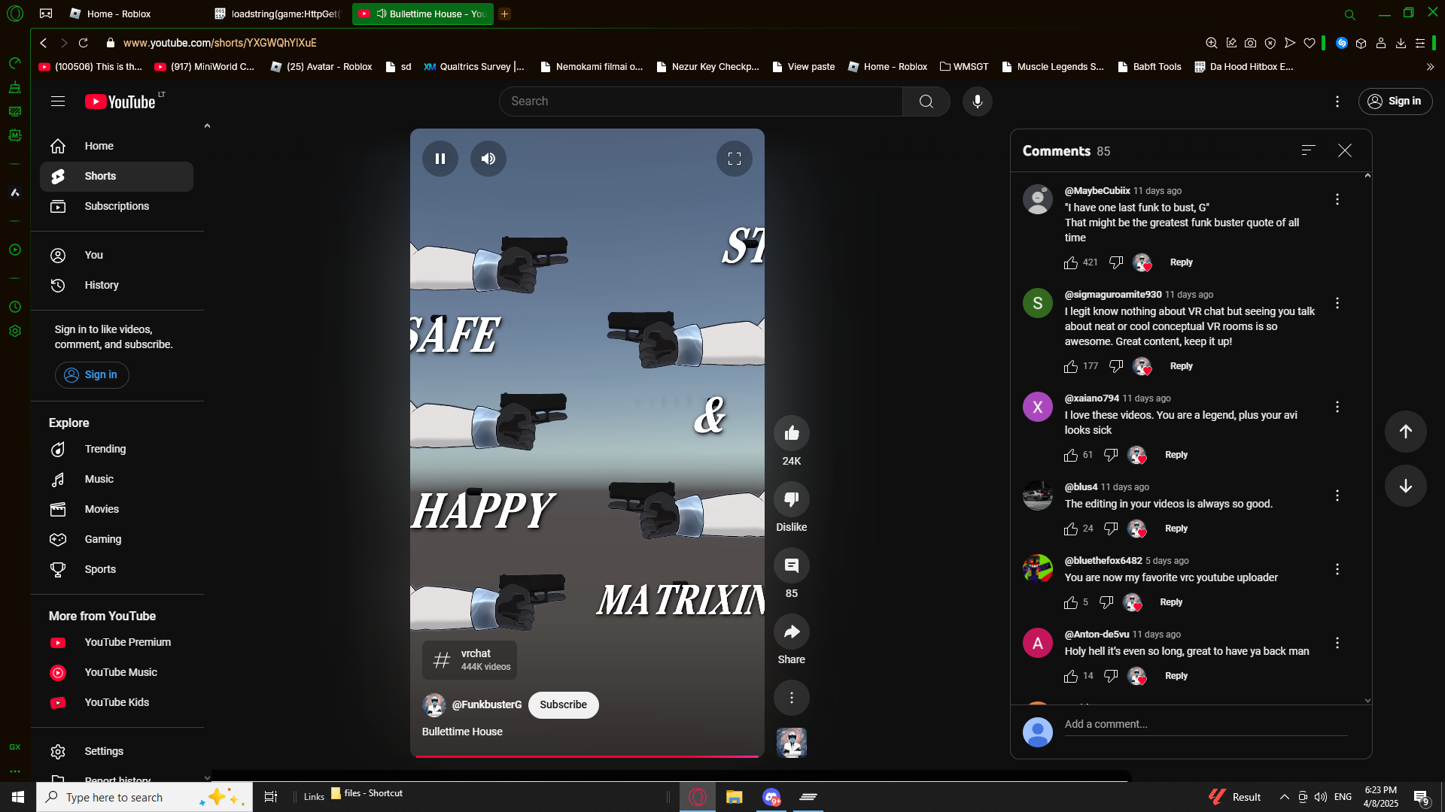The image size is (1445, 812).
Task: Click the Dislike thumbs-down button
Action: pos(791,499)
